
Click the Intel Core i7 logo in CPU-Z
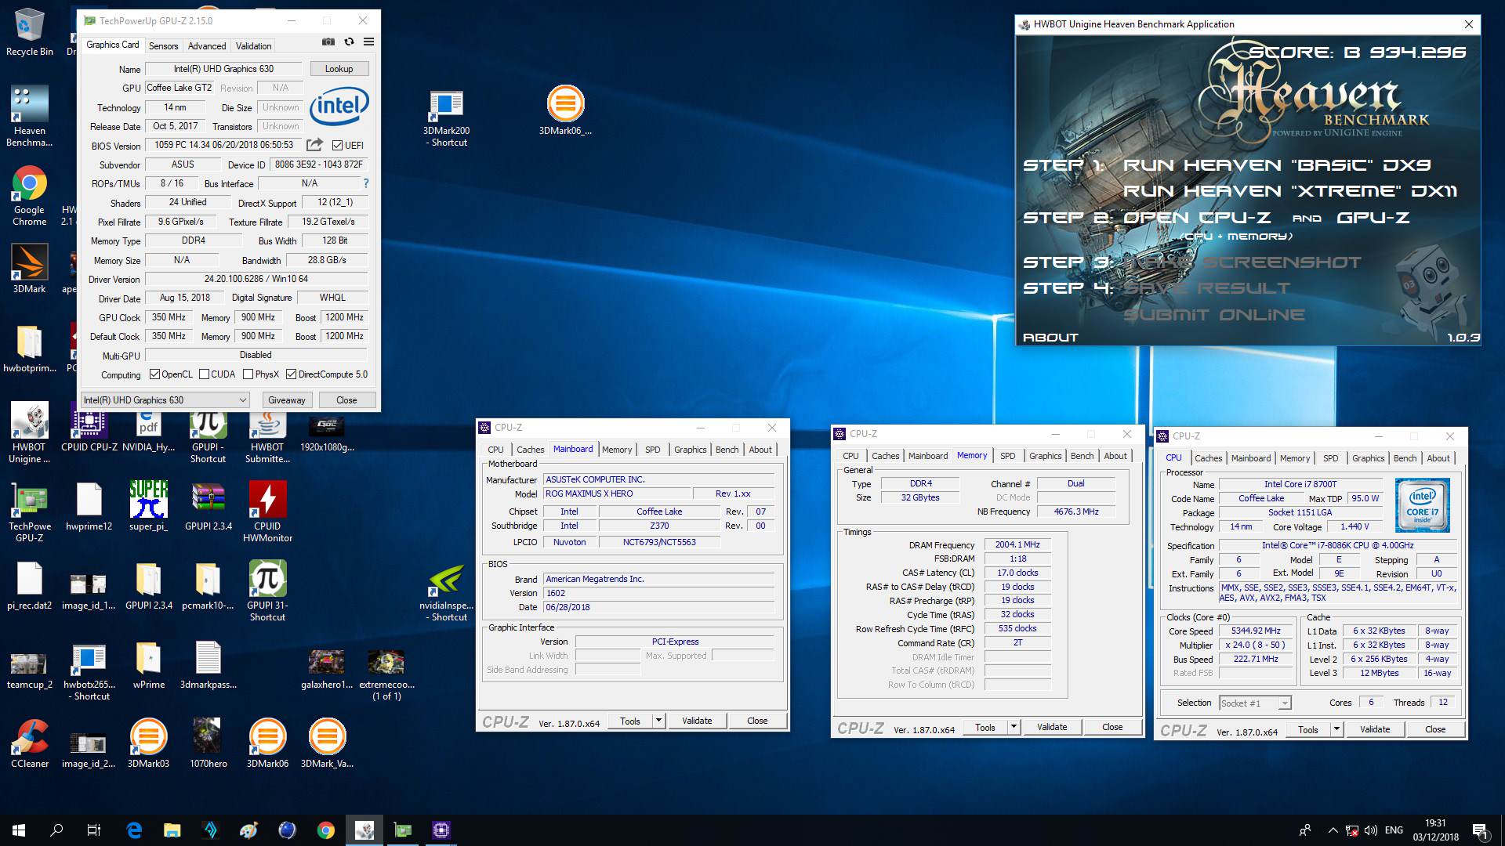1422,505
